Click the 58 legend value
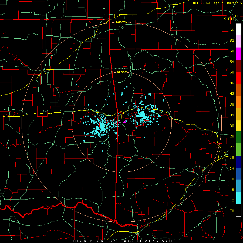This screenshot has width=243, height=243. [x=232, y=51]
